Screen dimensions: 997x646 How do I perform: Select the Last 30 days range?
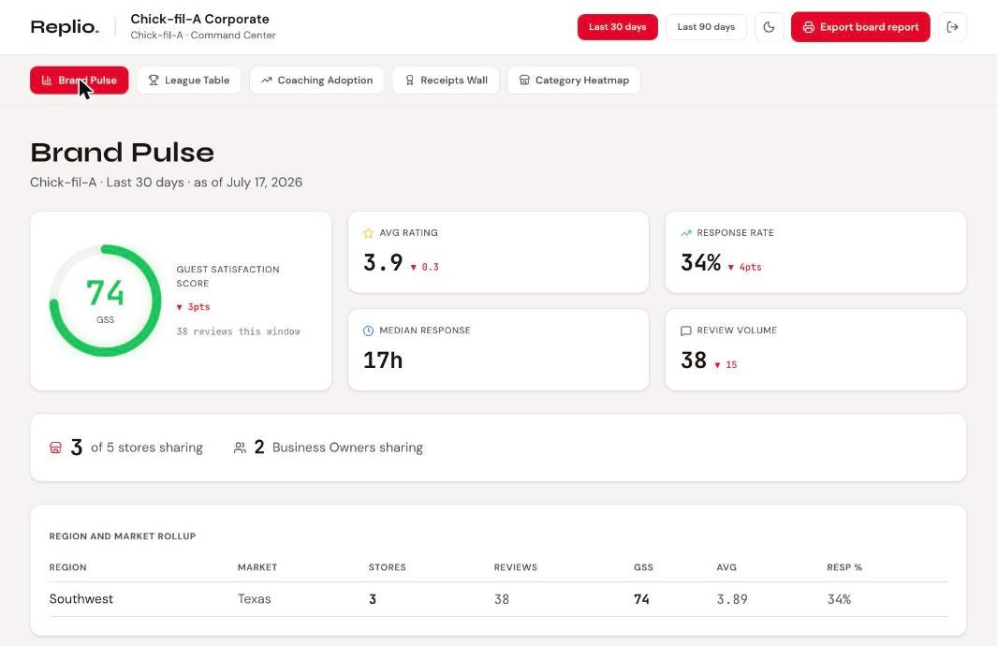pos(618,27)
